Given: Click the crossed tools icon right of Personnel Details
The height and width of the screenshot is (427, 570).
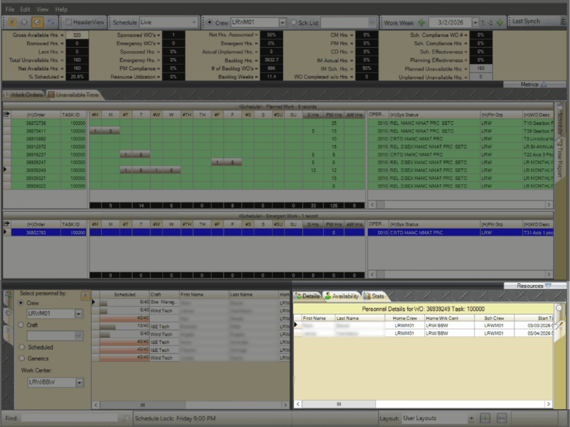Looking at the screenshot, I should pyautogui.click(x=561, y=325).
